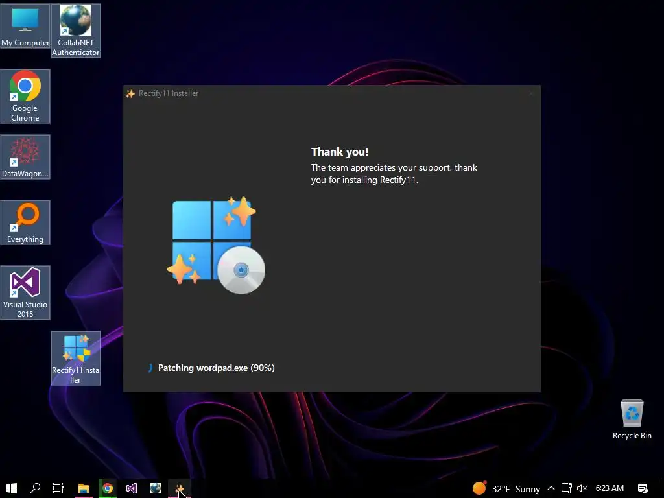
Task: Switch to Visual Studio in taskbar
Action: tap(132, 488)
